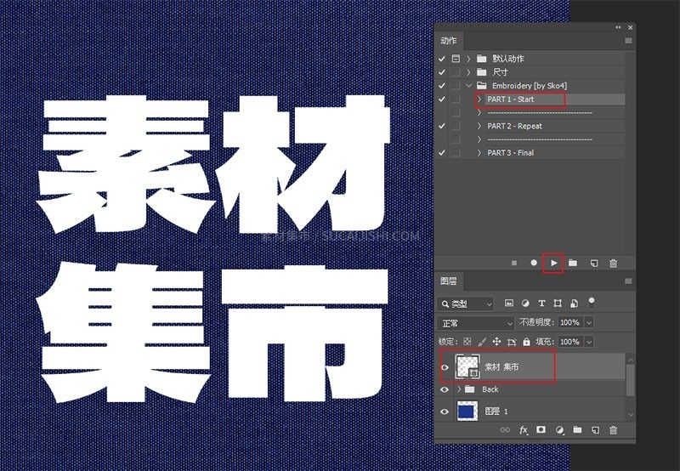680x471 pixels.
Task: Delete the selected action with trash icon
Action: (x=613, y=264)
